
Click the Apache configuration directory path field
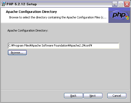[64, 46]
